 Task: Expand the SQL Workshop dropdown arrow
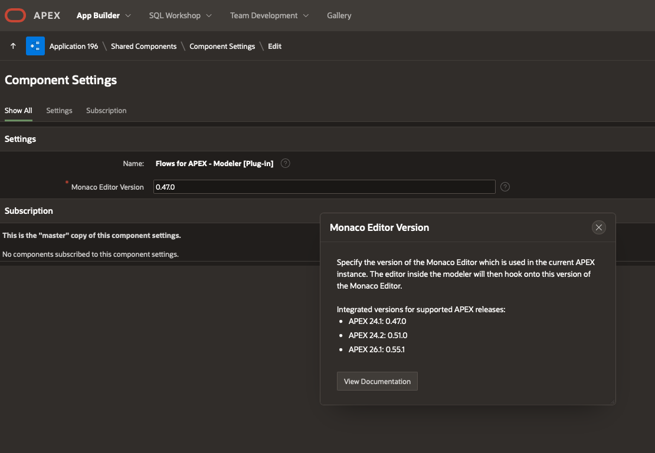(x=209, y=16)
